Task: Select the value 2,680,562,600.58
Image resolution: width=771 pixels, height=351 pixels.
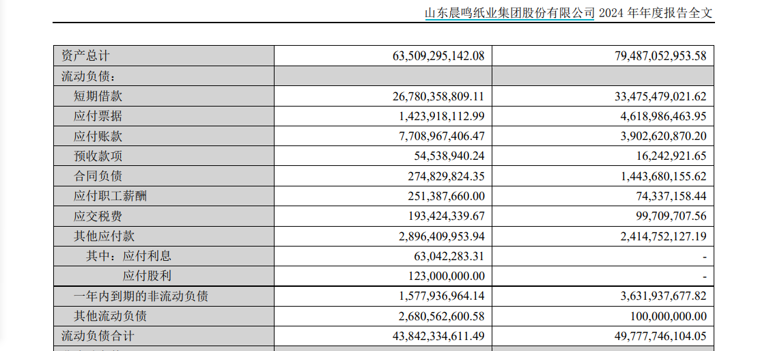Action: [442, 316]
